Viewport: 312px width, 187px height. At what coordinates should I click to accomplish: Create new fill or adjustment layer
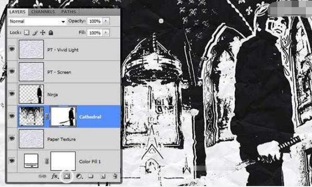click(79, 176)
